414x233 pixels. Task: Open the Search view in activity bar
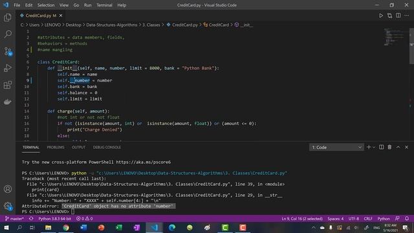pos(8,34)
